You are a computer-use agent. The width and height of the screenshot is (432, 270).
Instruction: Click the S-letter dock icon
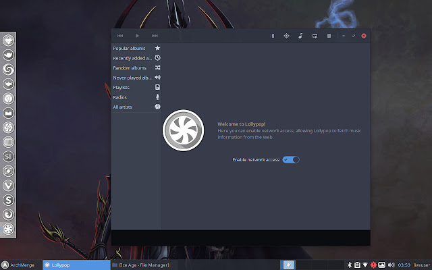tap(8, 200)
